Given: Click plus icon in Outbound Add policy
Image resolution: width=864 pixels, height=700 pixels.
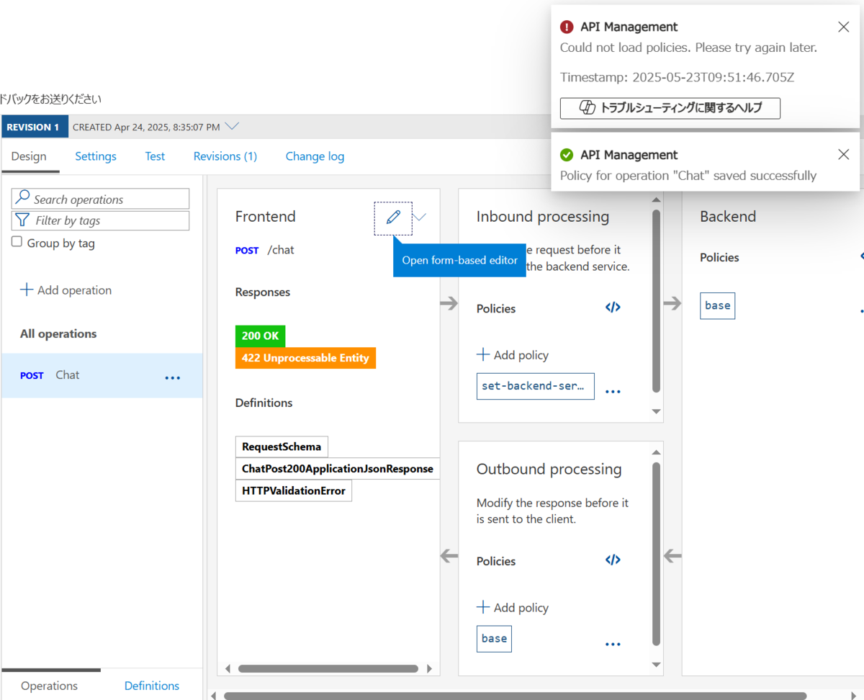Looking at the screenshot, I should point(483,607).
